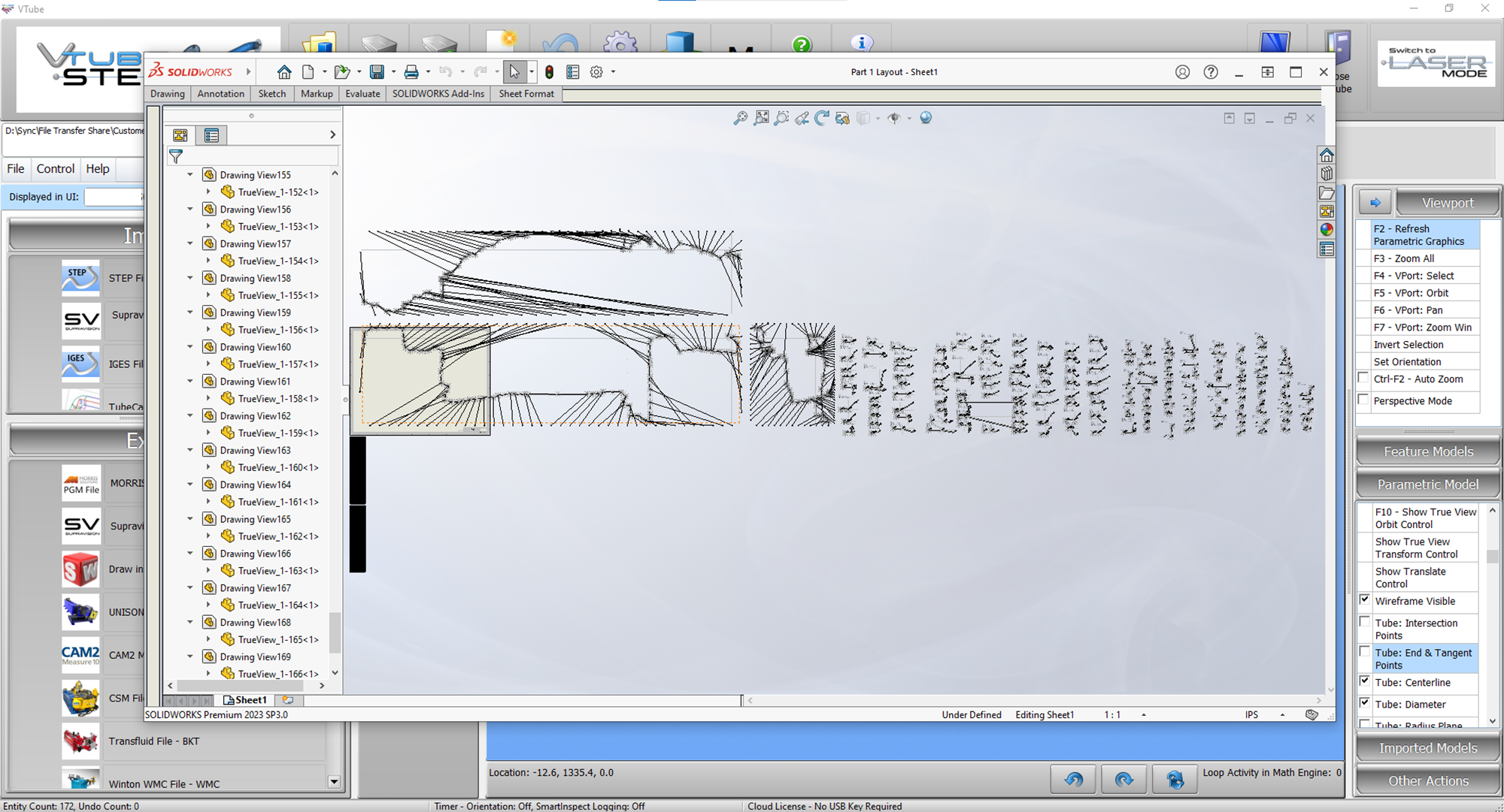Collapse the Drawing View160 tree node
The width and height of the screenshot is (1504, 812).
tap(190, 347)
